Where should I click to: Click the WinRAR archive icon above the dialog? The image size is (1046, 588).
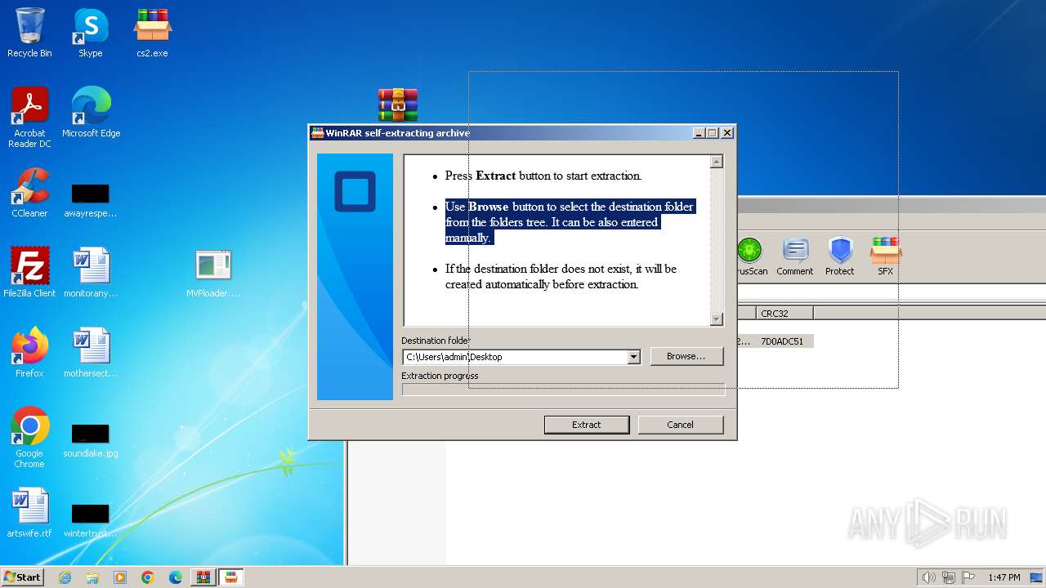click(x=398, y=105)
